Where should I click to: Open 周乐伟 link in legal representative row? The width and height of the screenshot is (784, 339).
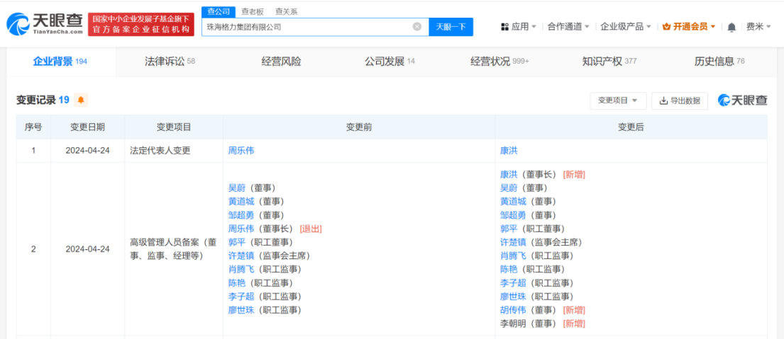(x=240, y=151)
